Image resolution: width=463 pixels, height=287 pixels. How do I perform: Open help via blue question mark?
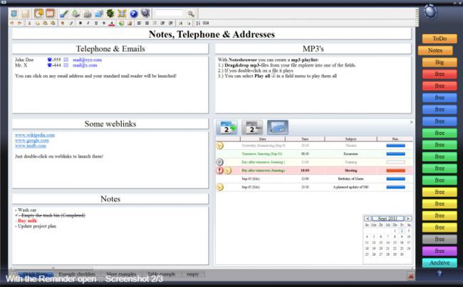click(x=134, y=13)
